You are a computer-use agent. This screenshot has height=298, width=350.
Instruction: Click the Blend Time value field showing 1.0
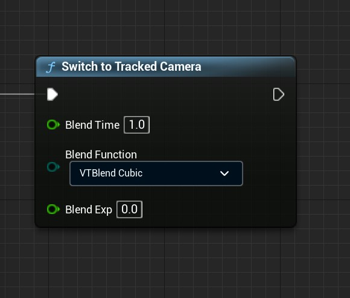point(136,125)
